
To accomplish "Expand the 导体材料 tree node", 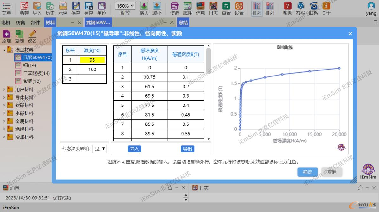I will pos(4,97).
